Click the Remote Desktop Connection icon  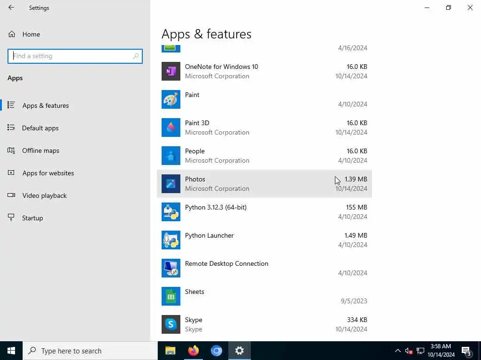coord(171,268)
